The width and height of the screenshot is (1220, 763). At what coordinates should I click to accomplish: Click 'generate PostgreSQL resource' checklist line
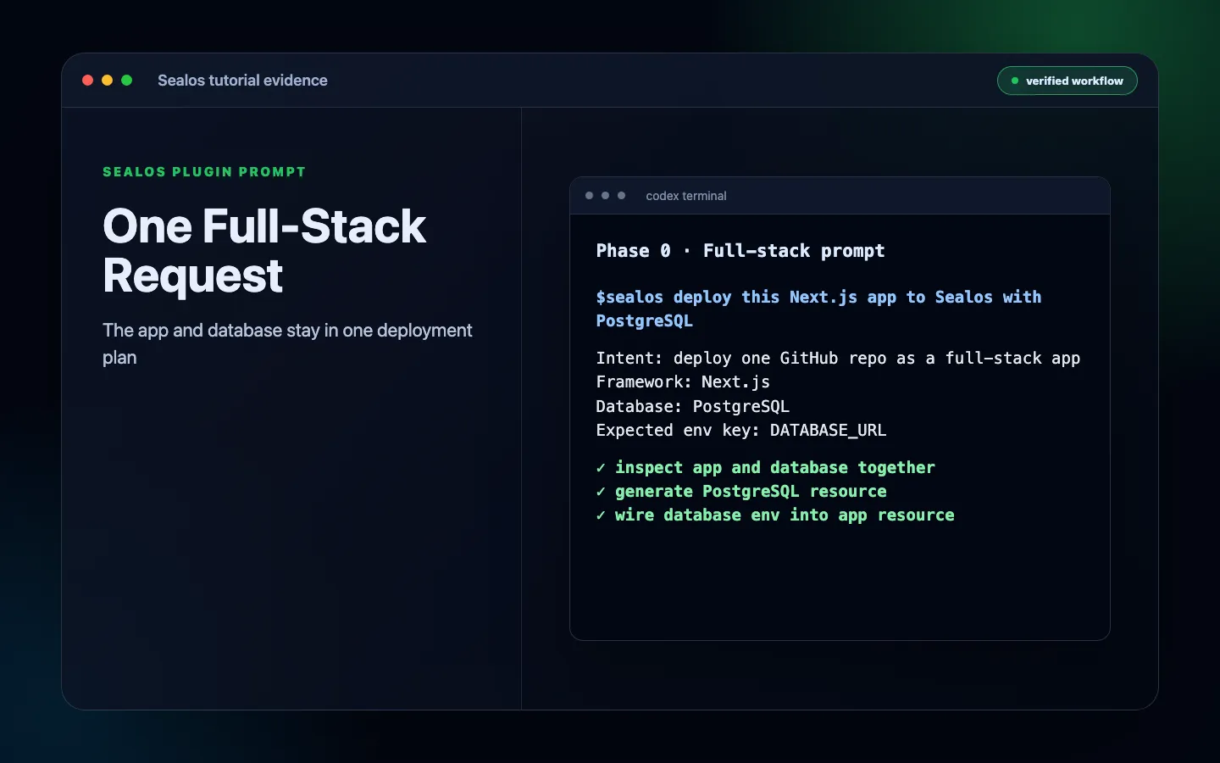[x=741, y=491]
